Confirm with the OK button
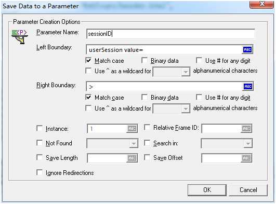Screen dimensions: 276x204 [207, 190]
